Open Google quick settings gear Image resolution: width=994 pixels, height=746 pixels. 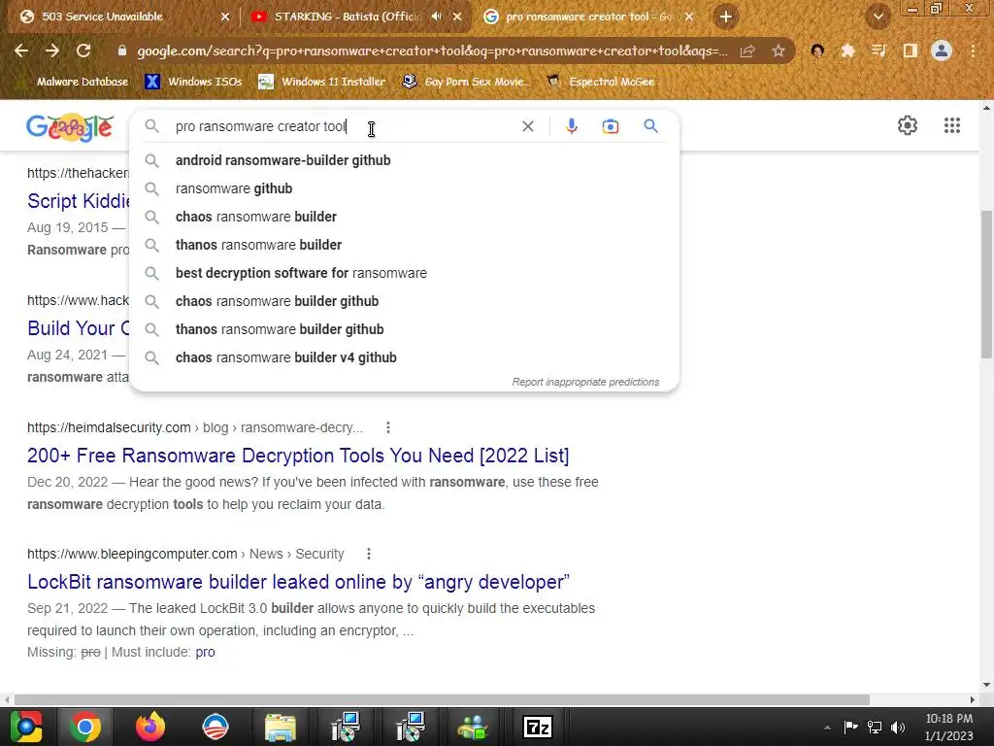tap(908, 125)
